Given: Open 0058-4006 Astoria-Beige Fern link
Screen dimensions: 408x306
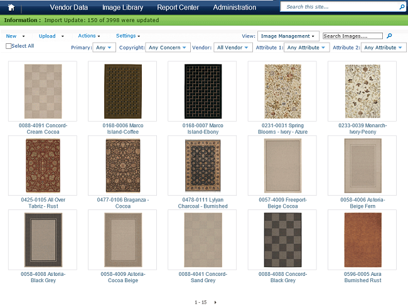Looking at the screenshot, I should (362, 203).
